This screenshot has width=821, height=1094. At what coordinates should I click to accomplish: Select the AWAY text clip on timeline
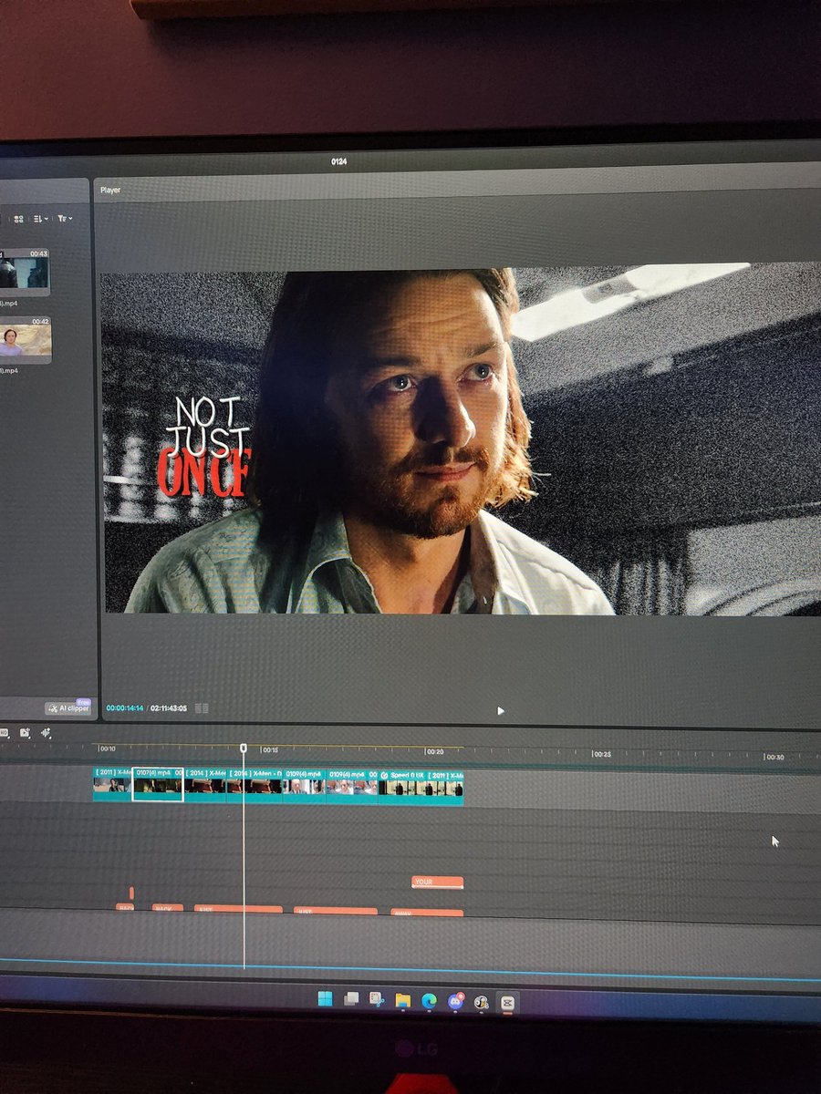(427, 913)
